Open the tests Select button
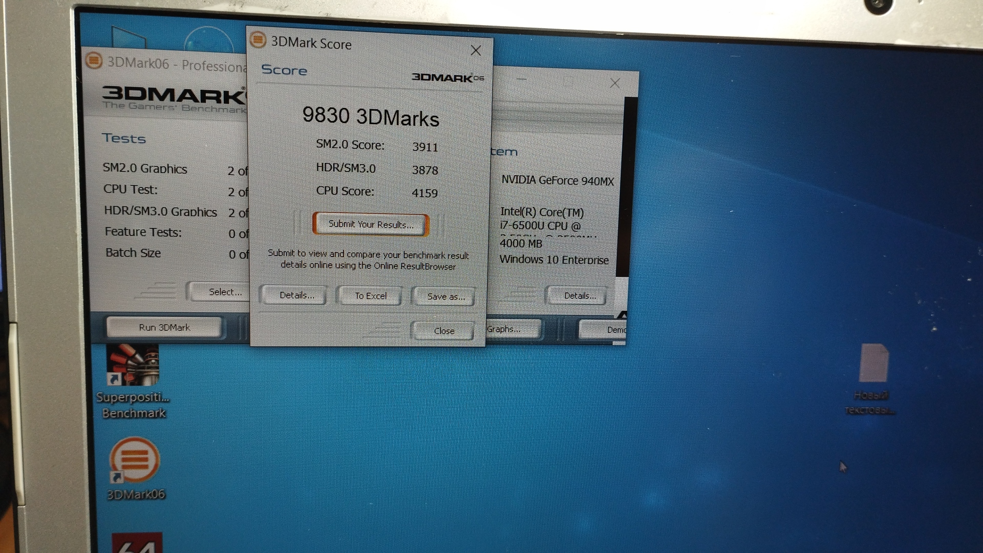Viewport: 983px width, 553px height. coord(221,292)
